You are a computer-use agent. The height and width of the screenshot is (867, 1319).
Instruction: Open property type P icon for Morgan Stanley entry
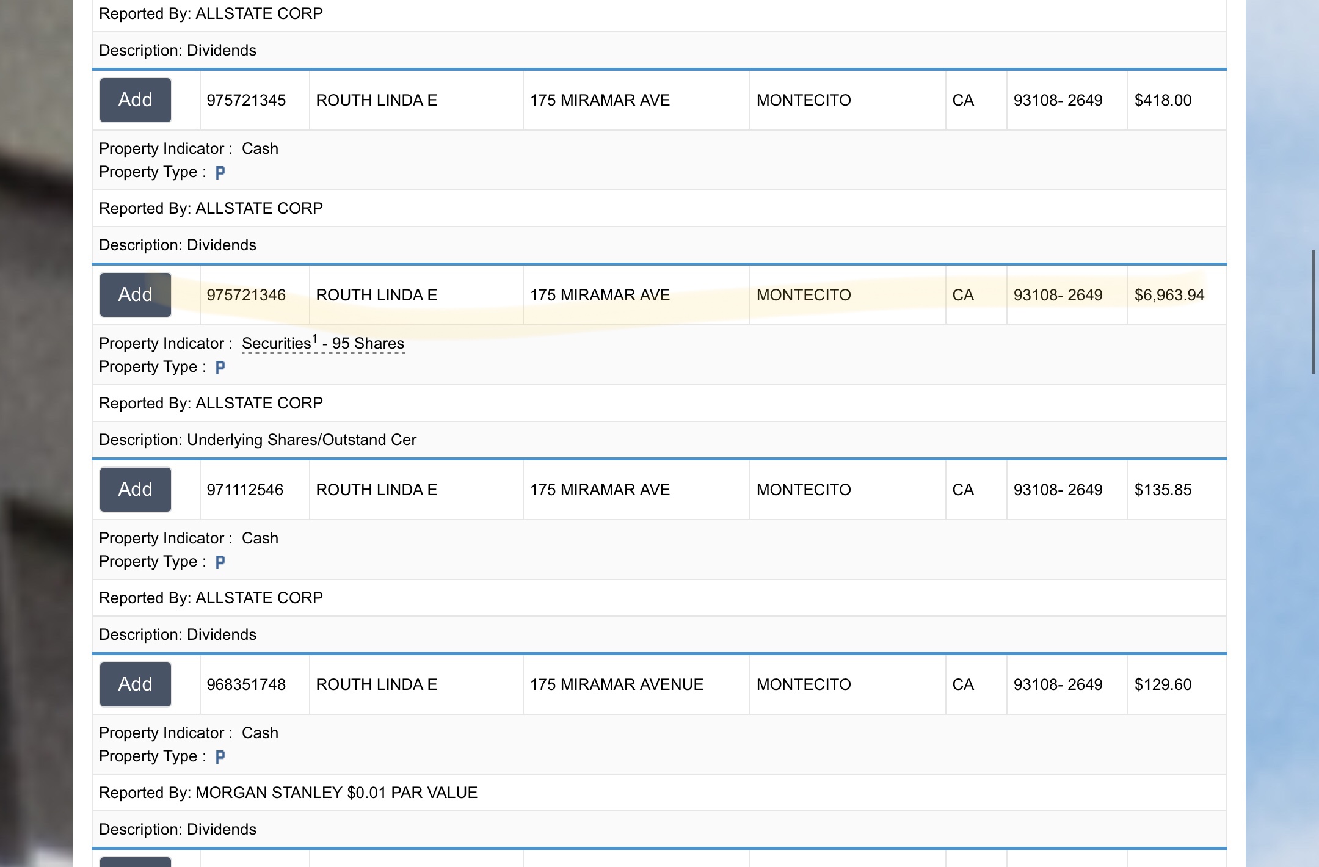[x=220, y=757]
